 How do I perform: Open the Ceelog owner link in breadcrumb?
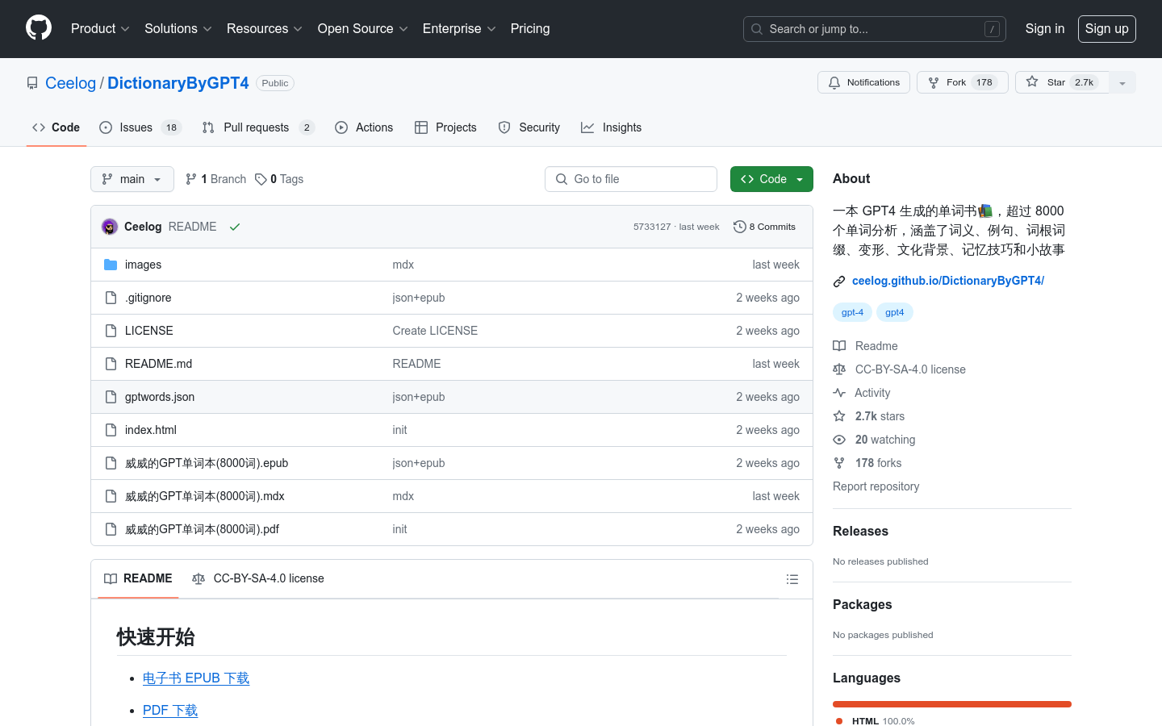pos(70,83)
